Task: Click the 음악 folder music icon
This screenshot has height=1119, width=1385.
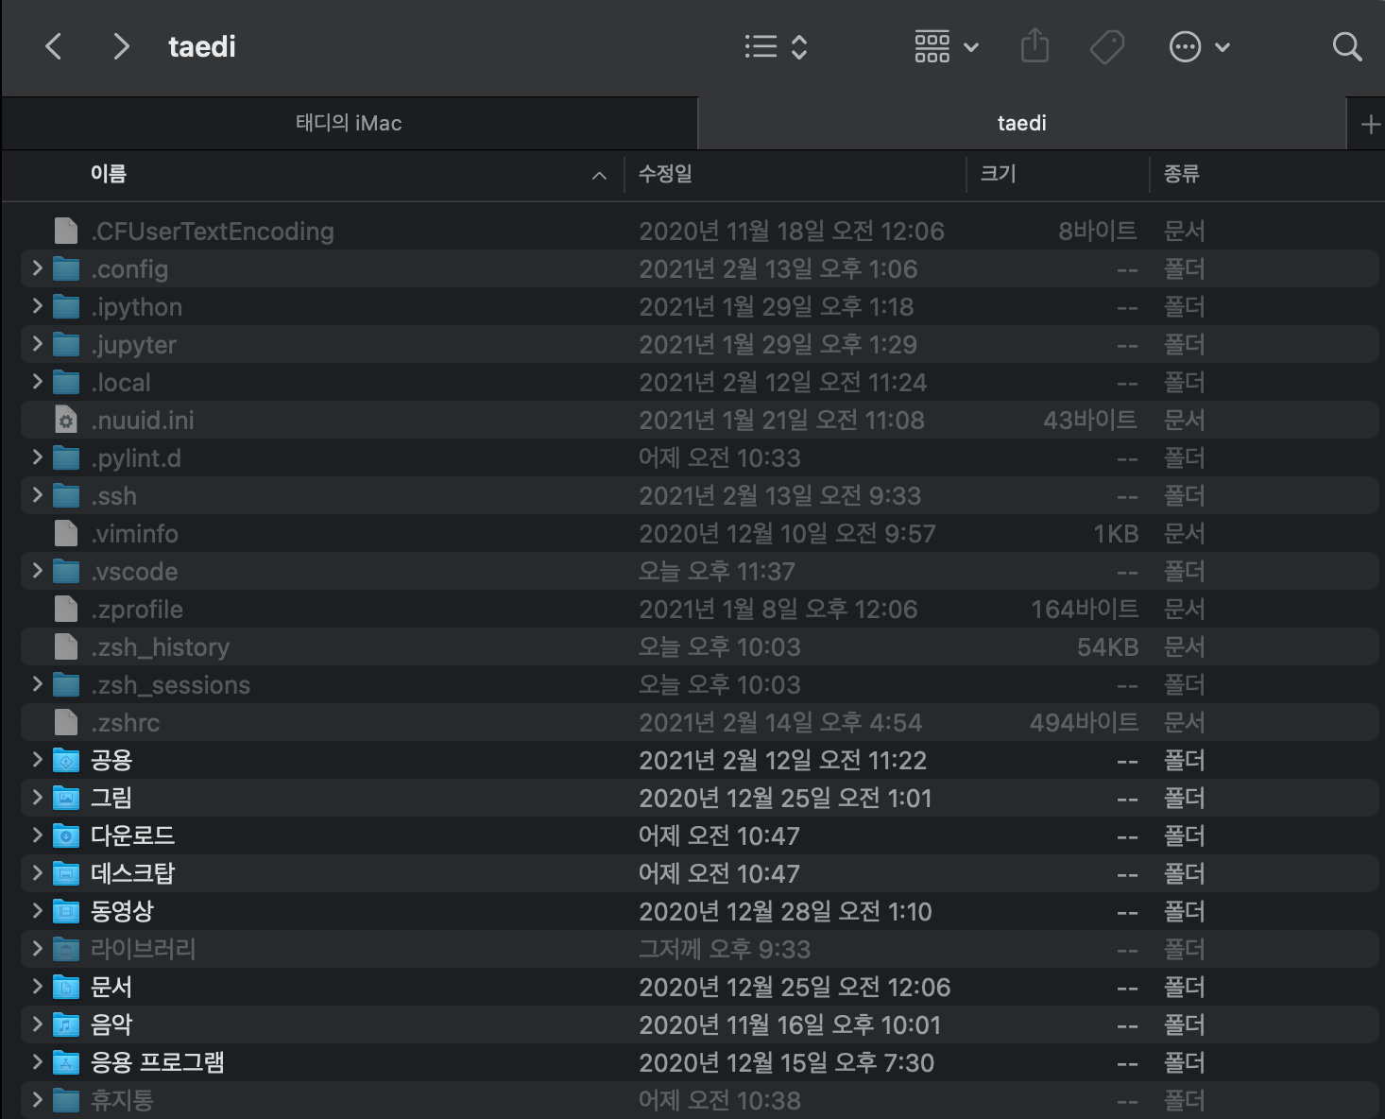Action: point(66,1024)
